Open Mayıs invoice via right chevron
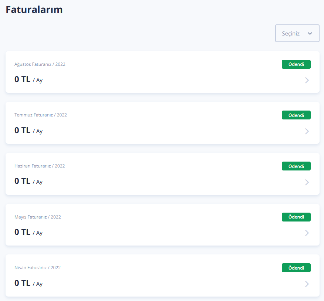This screenshot has height=301, width=324. (307, 233)
